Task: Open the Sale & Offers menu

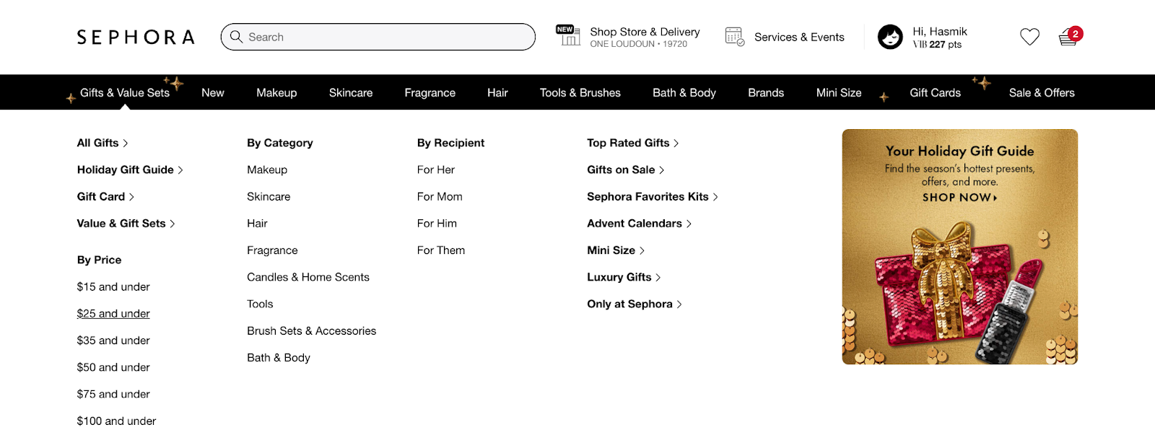Action: click(x=1042, y=92)
